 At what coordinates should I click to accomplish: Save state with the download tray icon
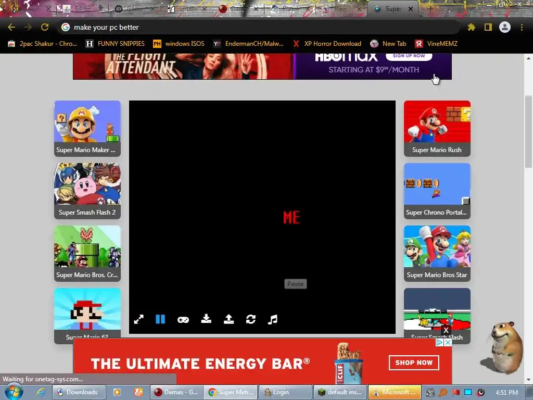tap(206, 319)
